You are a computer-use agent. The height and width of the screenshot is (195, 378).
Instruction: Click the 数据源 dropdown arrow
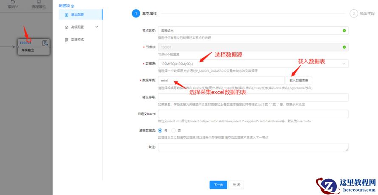[x=344, y=64]
